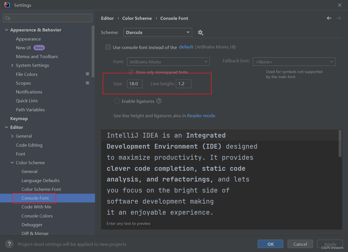Screen dimensions: 348x252
Task: Click the Color Scheme breadcrumb
Action: [x=137, y=18]
